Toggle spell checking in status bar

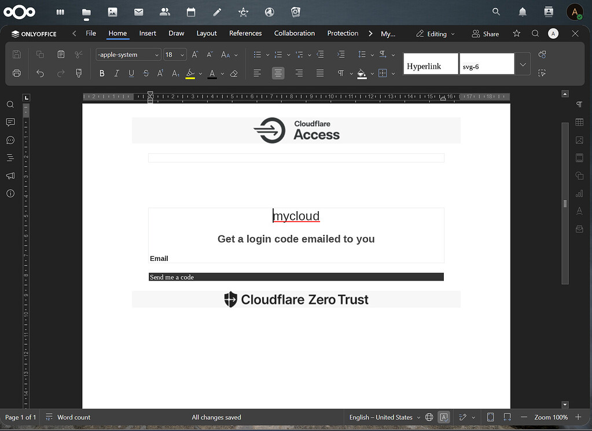(x=444, y=417)
